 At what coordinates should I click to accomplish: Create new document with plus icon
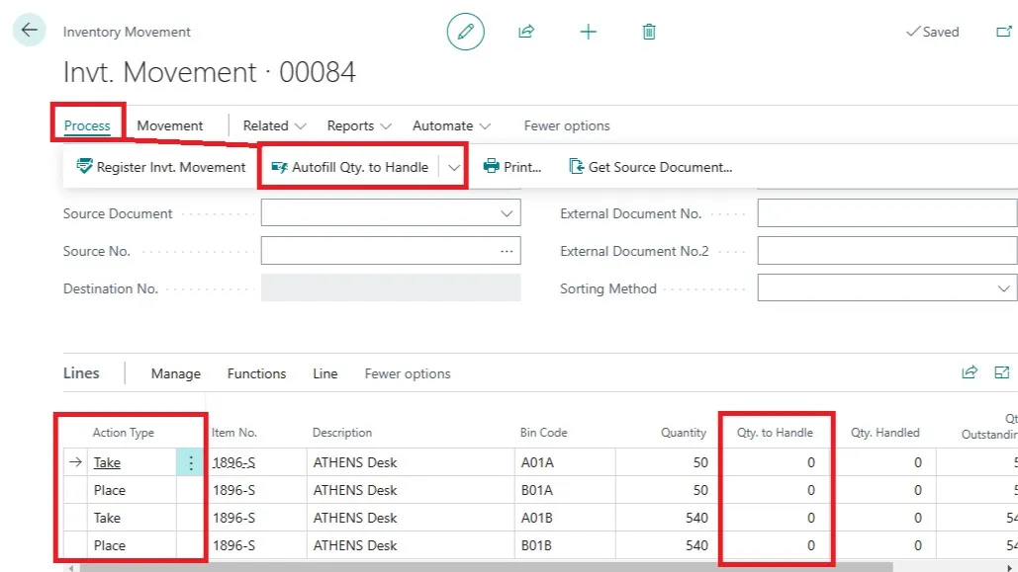[588, 32]
